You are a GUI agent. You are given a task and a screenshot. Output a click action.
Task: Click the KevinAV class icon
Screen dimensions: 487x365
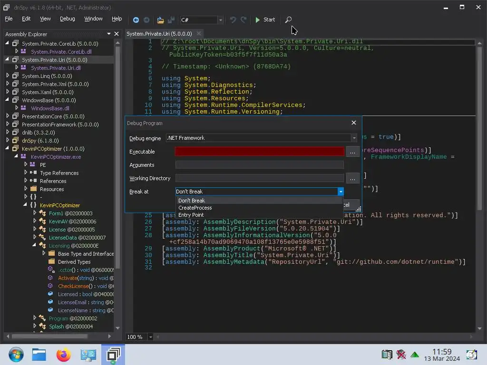coord(42,221)
